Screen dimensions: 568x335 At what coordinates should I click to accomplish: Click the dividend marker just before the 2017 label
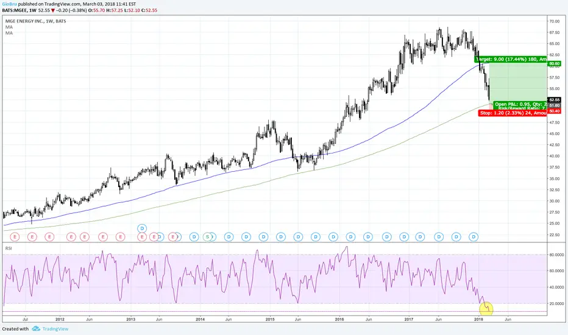pyautogui.click(x=404, y=237)
